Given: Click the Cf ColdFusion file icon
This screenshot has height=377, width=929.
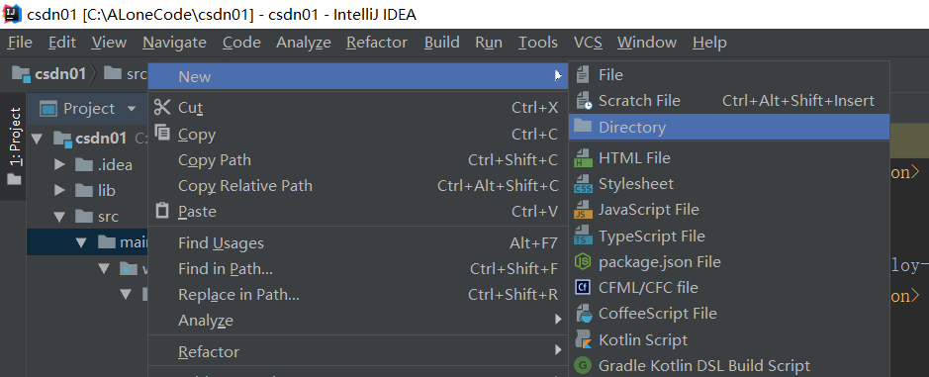Looking at the screenshot, I should pyautogui.click(x=583, y=288).
